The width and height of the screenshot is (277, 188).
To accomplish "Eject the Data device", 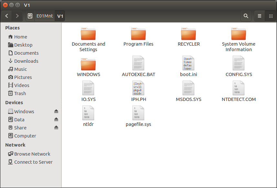I will point(56,119).
